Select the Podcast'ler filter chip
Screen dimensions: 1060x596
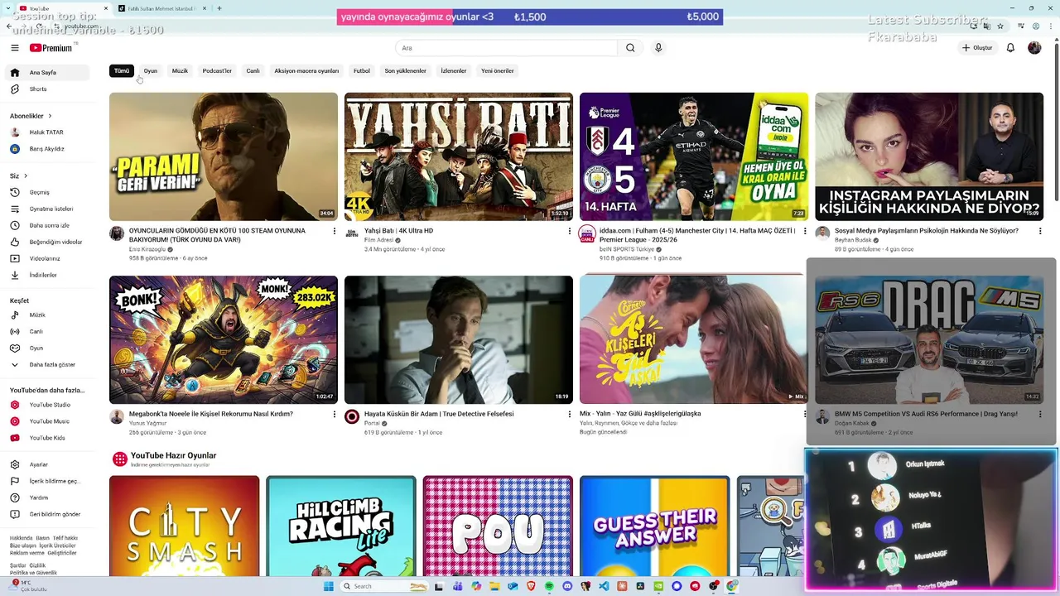pyautogui.click(x=217, y=71)
